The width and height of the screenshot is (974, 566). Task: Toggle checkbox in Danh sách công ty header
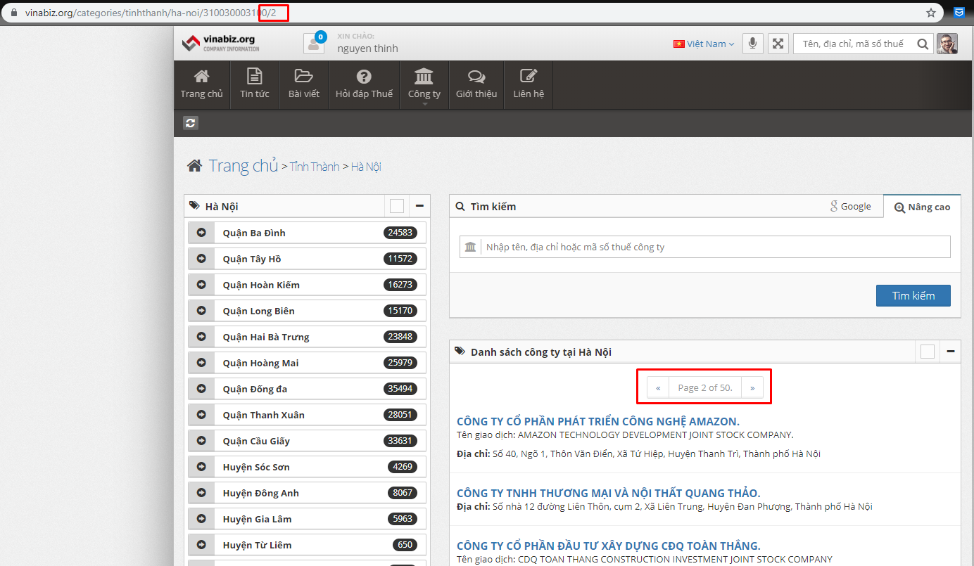tap(928, 352)
